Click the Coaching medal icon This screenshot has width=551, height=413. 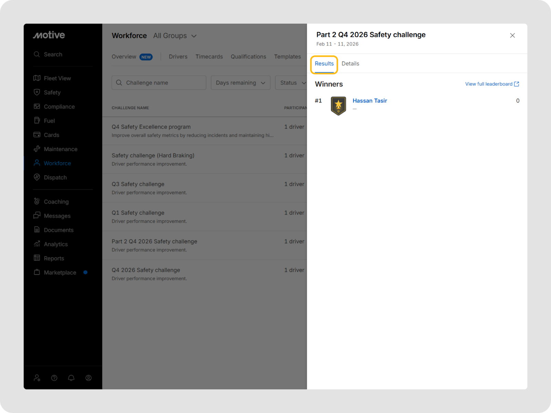coord(37,201)
